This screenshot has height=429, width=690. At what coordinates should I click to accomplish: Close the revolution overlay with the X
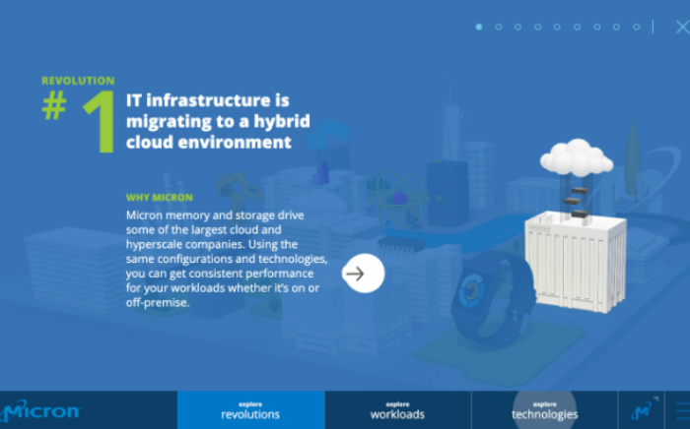(682, 27)
